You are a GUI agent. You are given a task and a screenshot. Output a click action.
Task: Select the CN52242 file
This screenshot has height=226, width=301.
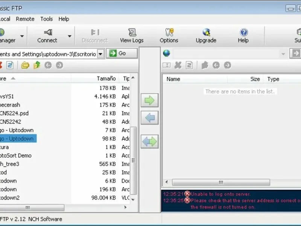click(x=11, y=122)
